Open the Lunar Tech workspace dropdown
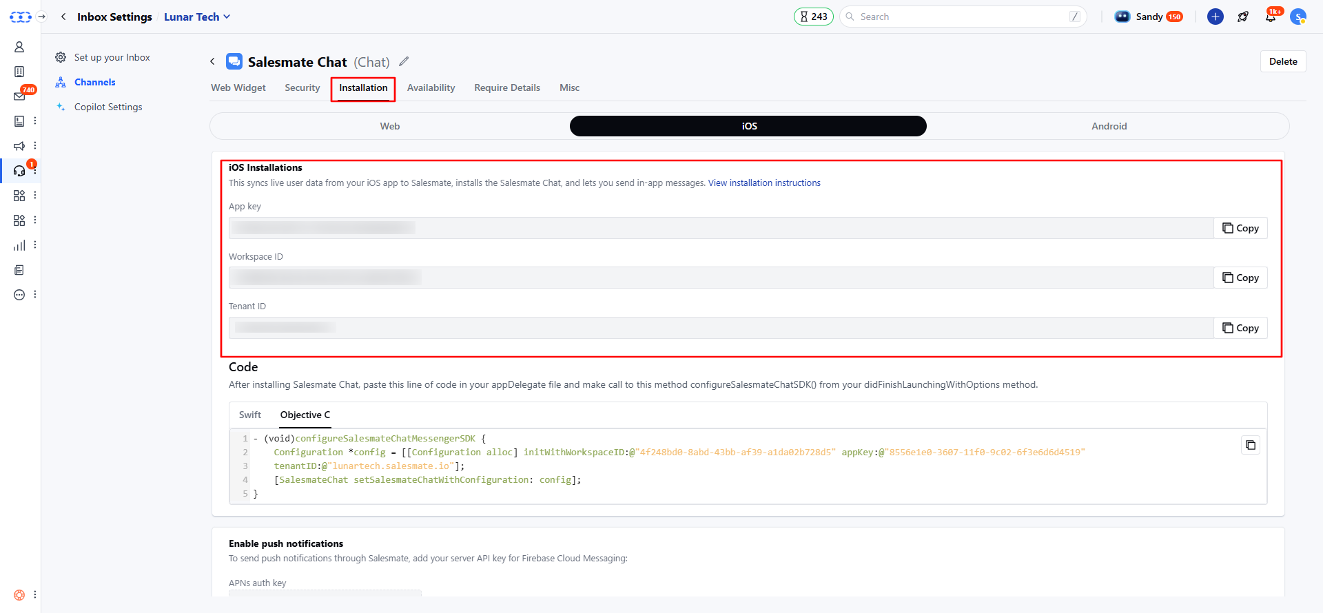 197,17
